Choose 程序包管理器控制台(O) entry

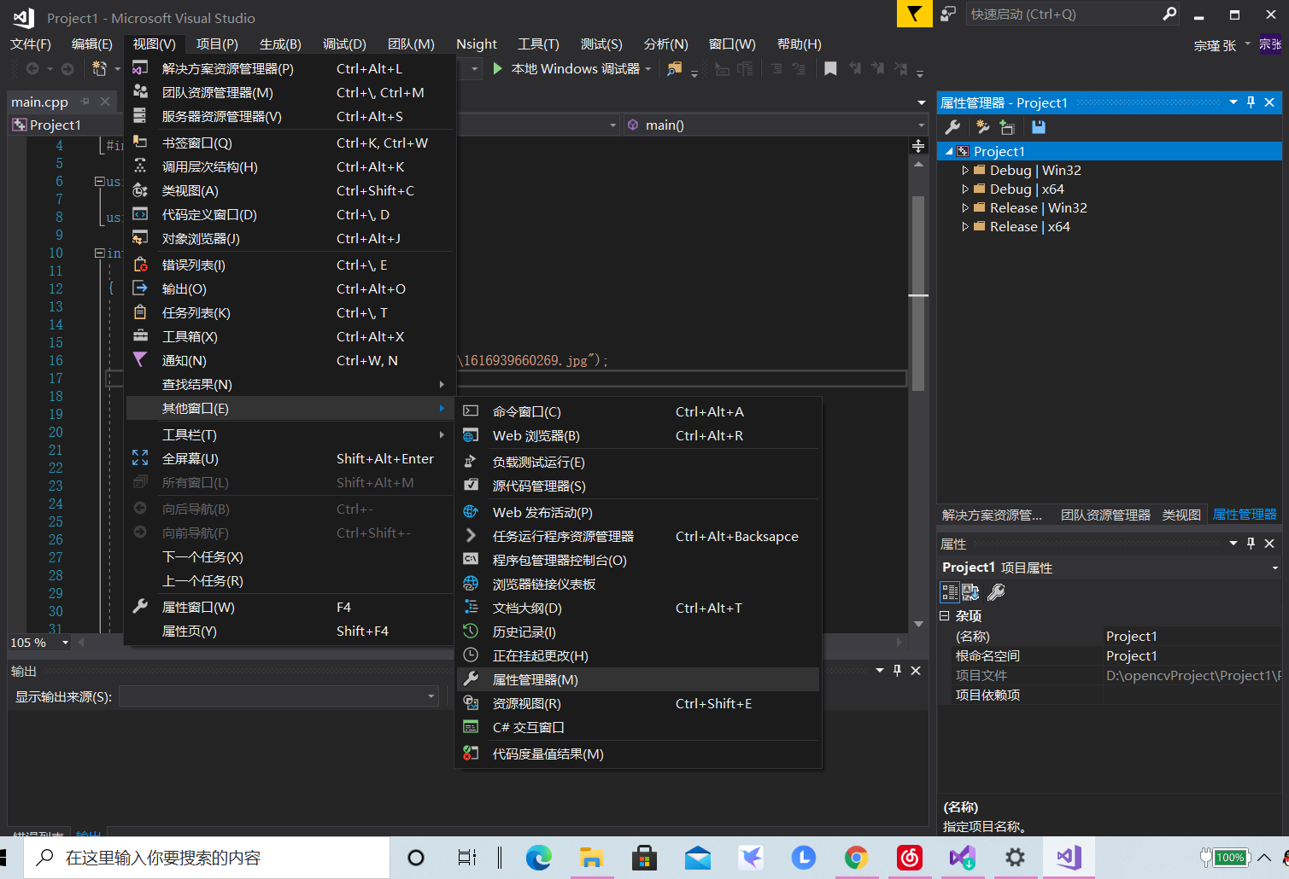(x=637, y=561)
